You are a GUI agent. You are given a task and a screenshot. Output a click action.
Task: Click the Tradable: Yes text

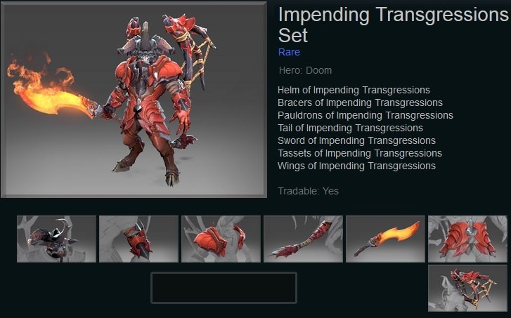[308, 191]
